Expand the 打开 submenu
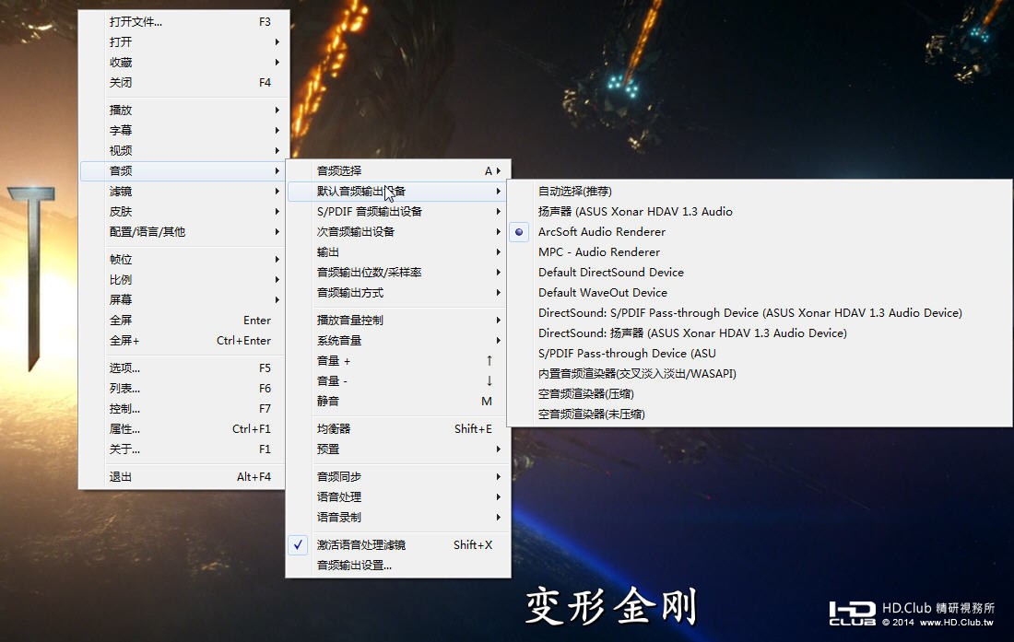This screenshot has height=642, width=1014. pyautogui.click(x=183, y=42)
